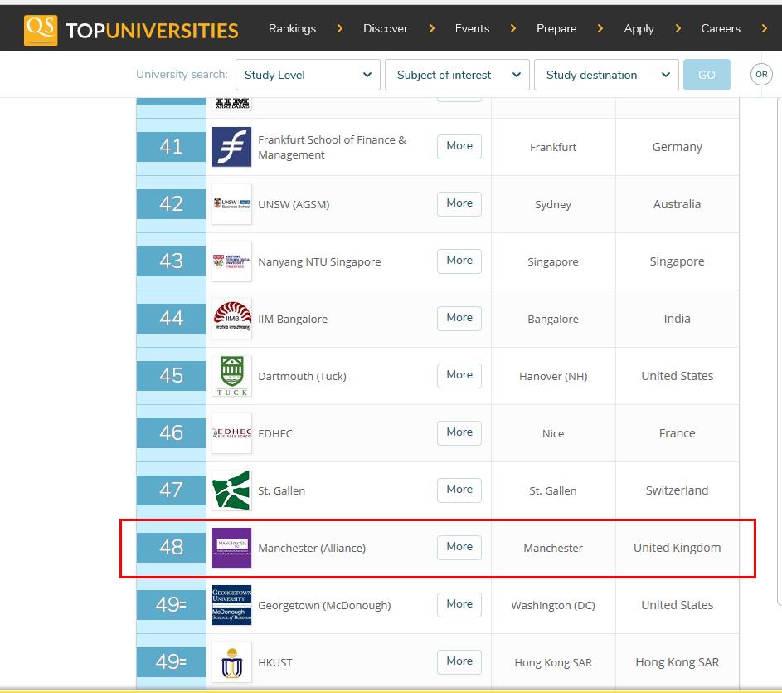Image resolution: width=782 pixels, height=693 pixels.
Task: Click the St. Gallen green logo
Action: click(x=232, y=490)
